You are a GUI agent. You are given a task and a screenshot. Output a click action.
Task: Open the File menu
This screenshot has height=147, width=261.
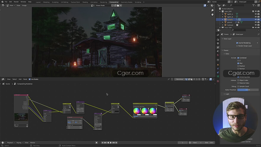coord(6,2)
